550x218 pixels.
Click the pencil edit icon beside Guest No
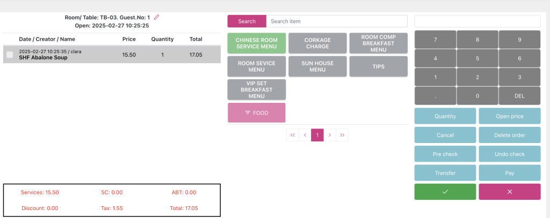157,17
